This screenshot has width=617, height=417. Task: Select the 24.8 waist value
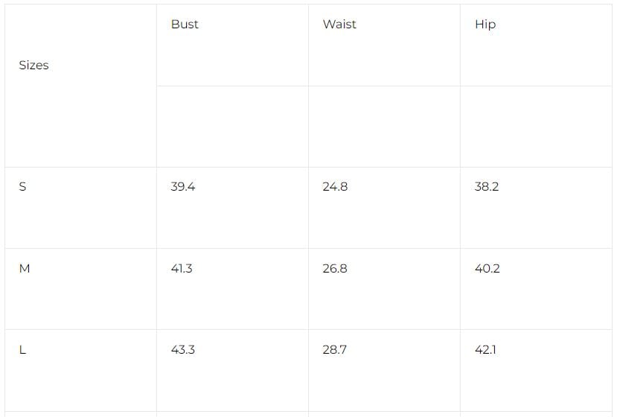coord(335,187)
